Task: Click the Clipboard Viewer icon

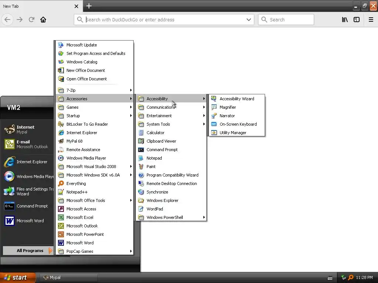Action: coord(141,141)
